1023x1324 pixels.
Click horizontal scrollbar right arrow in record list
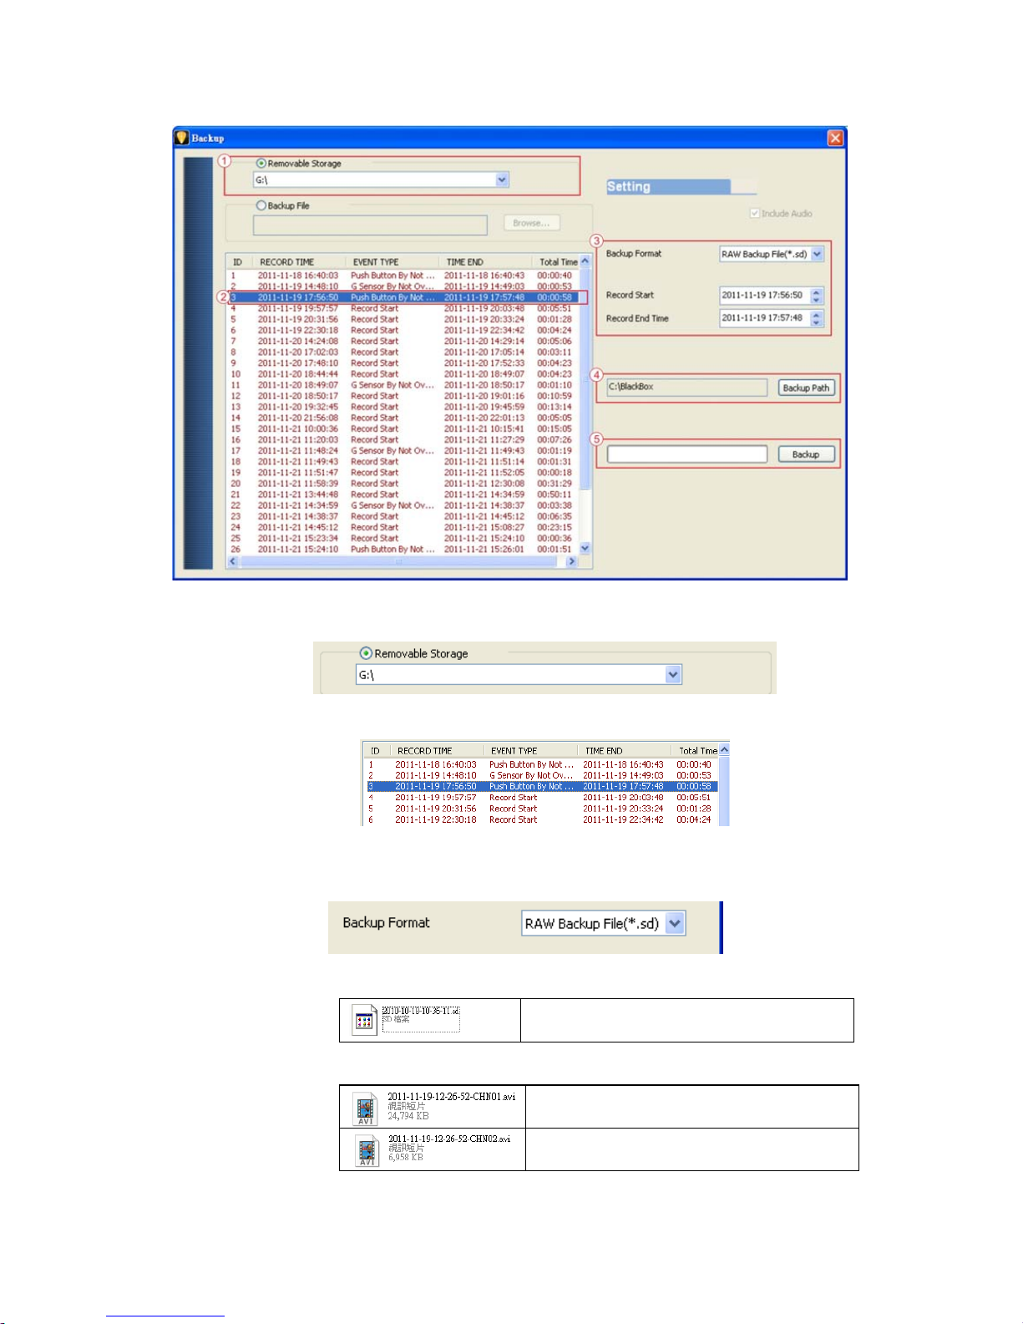click(x=571, y=561)
